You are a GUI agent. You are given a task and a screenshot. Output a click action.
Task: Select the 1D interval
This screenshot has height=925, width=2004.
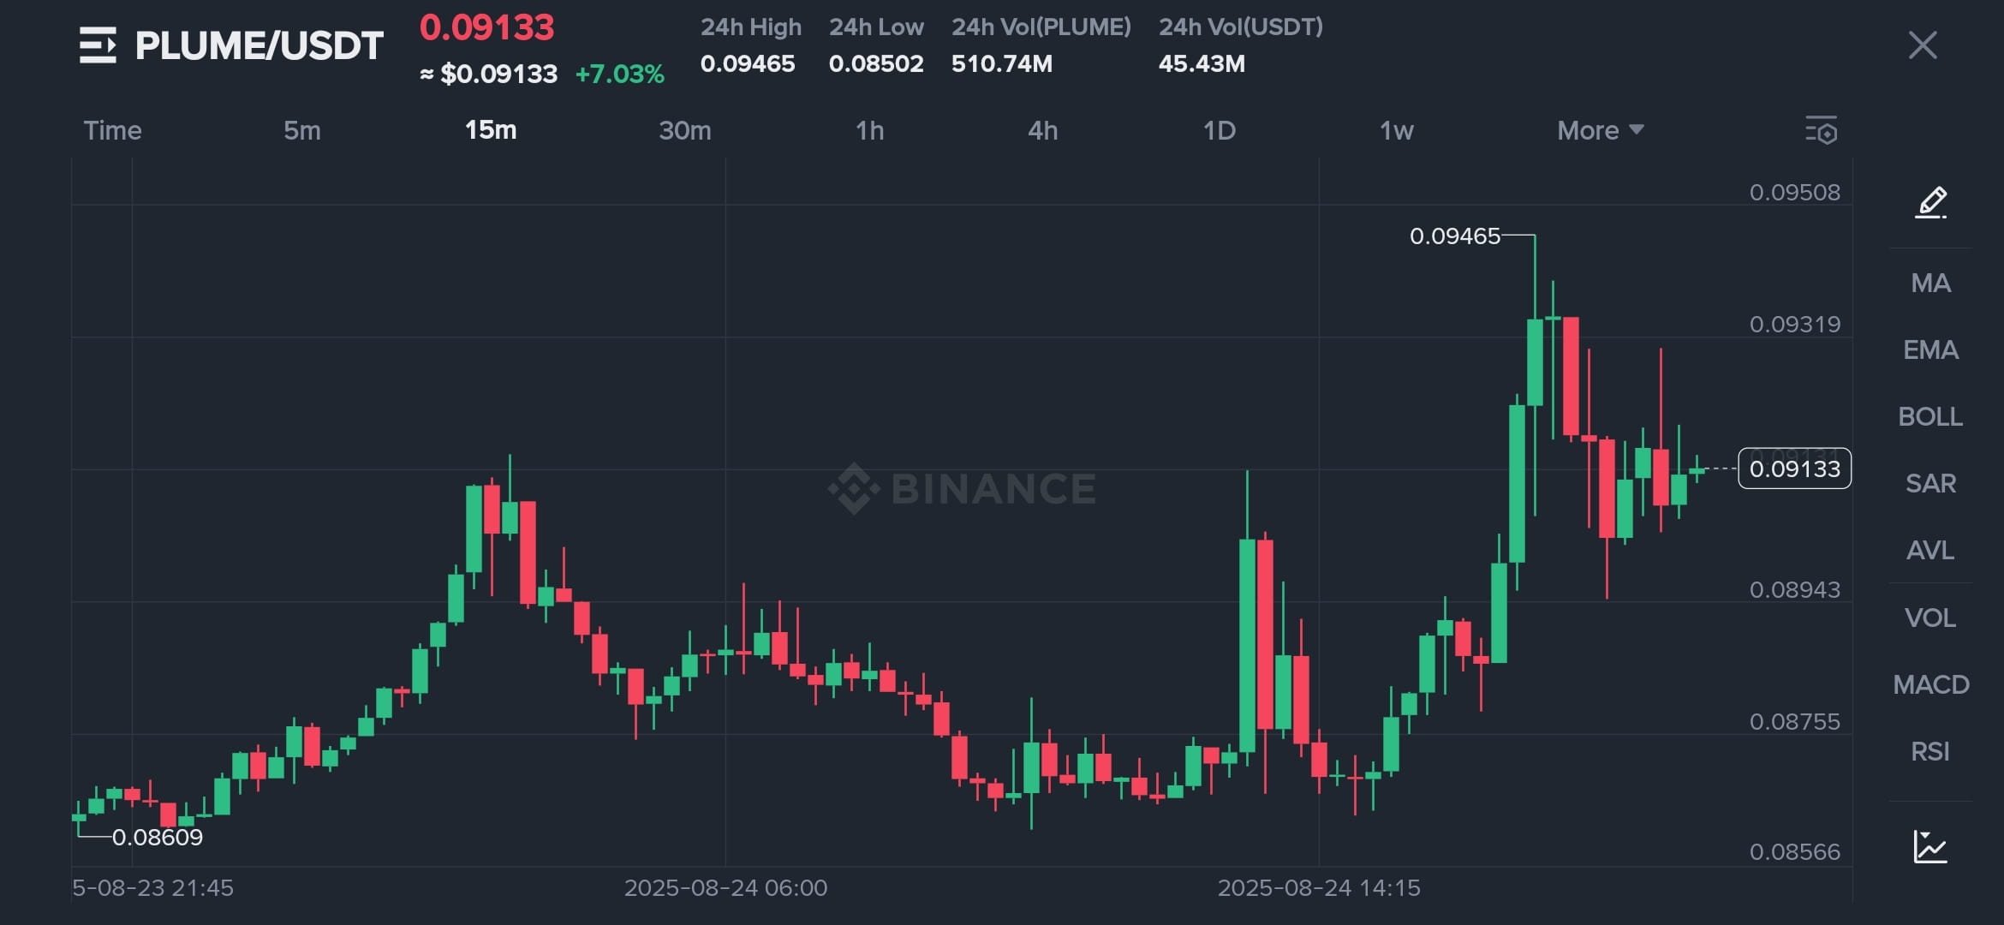tap(1220, 130)
